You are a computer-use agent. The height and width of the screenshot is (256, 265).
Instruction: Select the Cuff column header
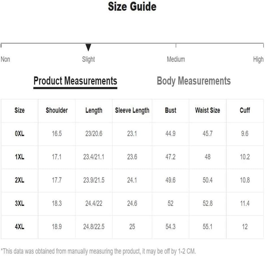coord(245,110)
